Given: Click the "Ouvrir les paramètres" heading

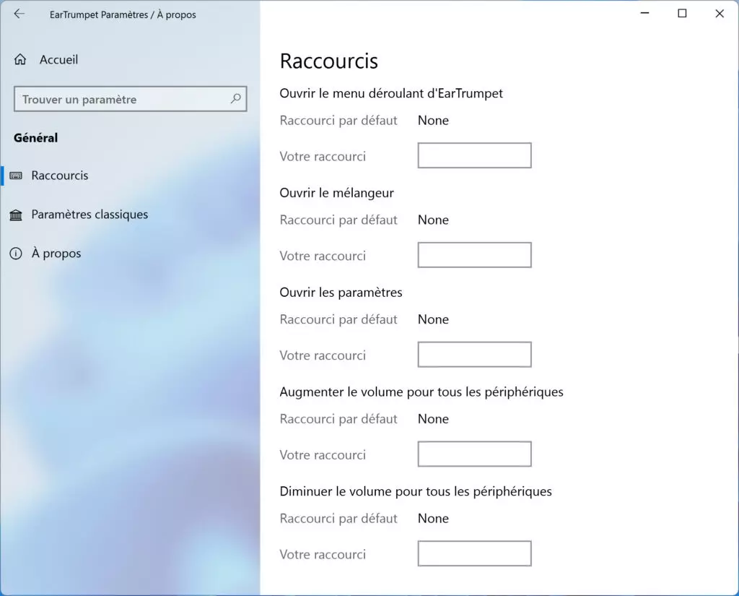Looking at the screenshot, I should [x=341, y=293].
